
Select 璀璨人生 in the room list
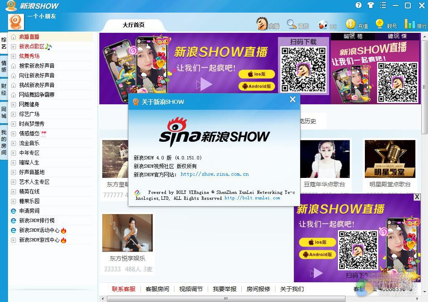51,163
